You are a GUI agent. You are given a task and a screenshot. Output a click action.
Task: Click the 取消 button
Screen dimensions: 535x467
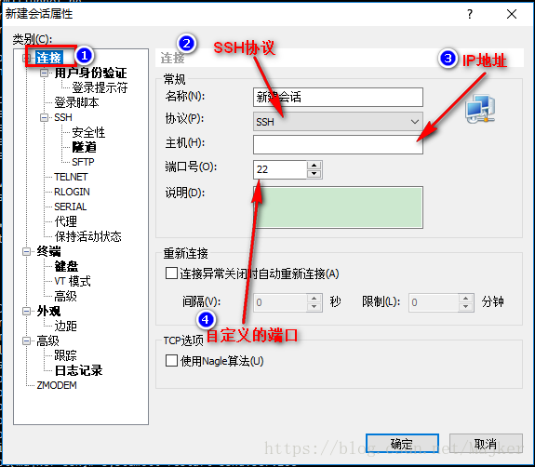tap(486, 444)
